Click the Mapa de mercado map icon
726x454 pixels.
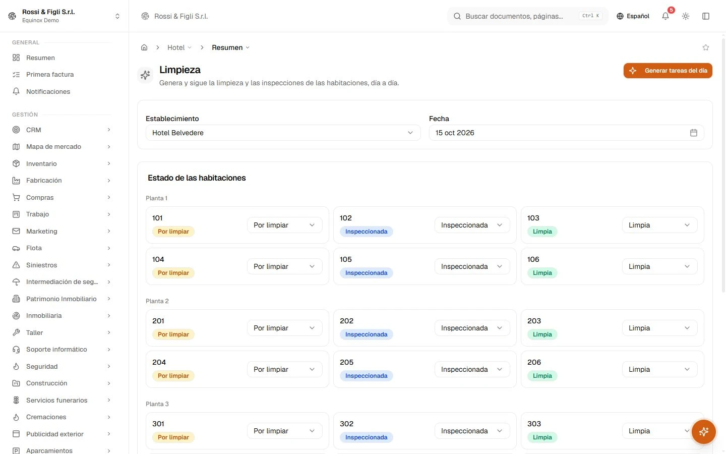pos(16,147)
